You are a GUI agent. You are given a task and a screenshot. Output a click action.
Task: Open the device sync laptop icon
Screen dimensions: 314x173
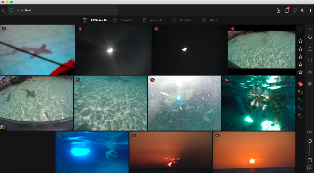click(295, 10)
